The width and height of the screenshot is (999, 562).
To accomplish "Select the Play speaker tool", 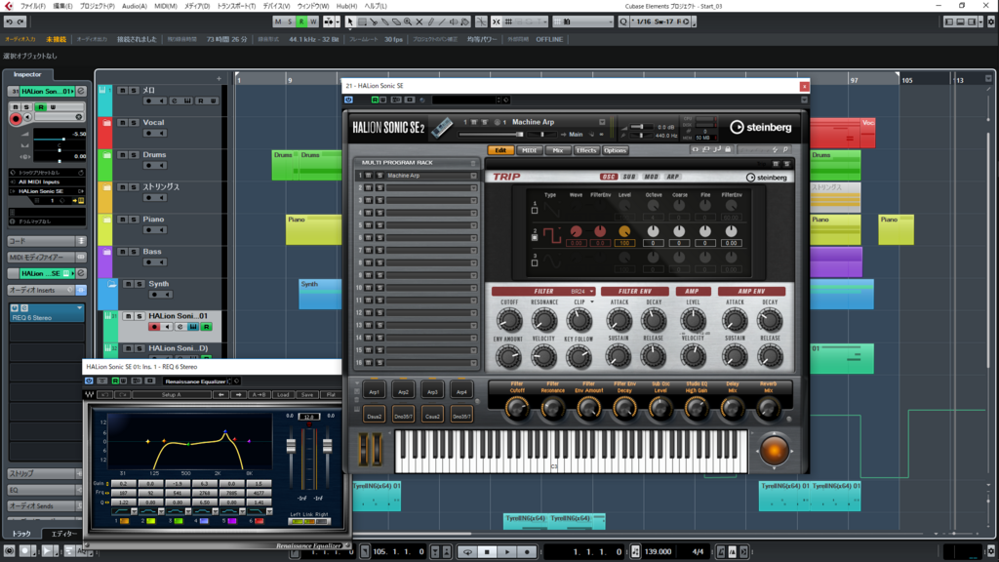I will point(454,21).
